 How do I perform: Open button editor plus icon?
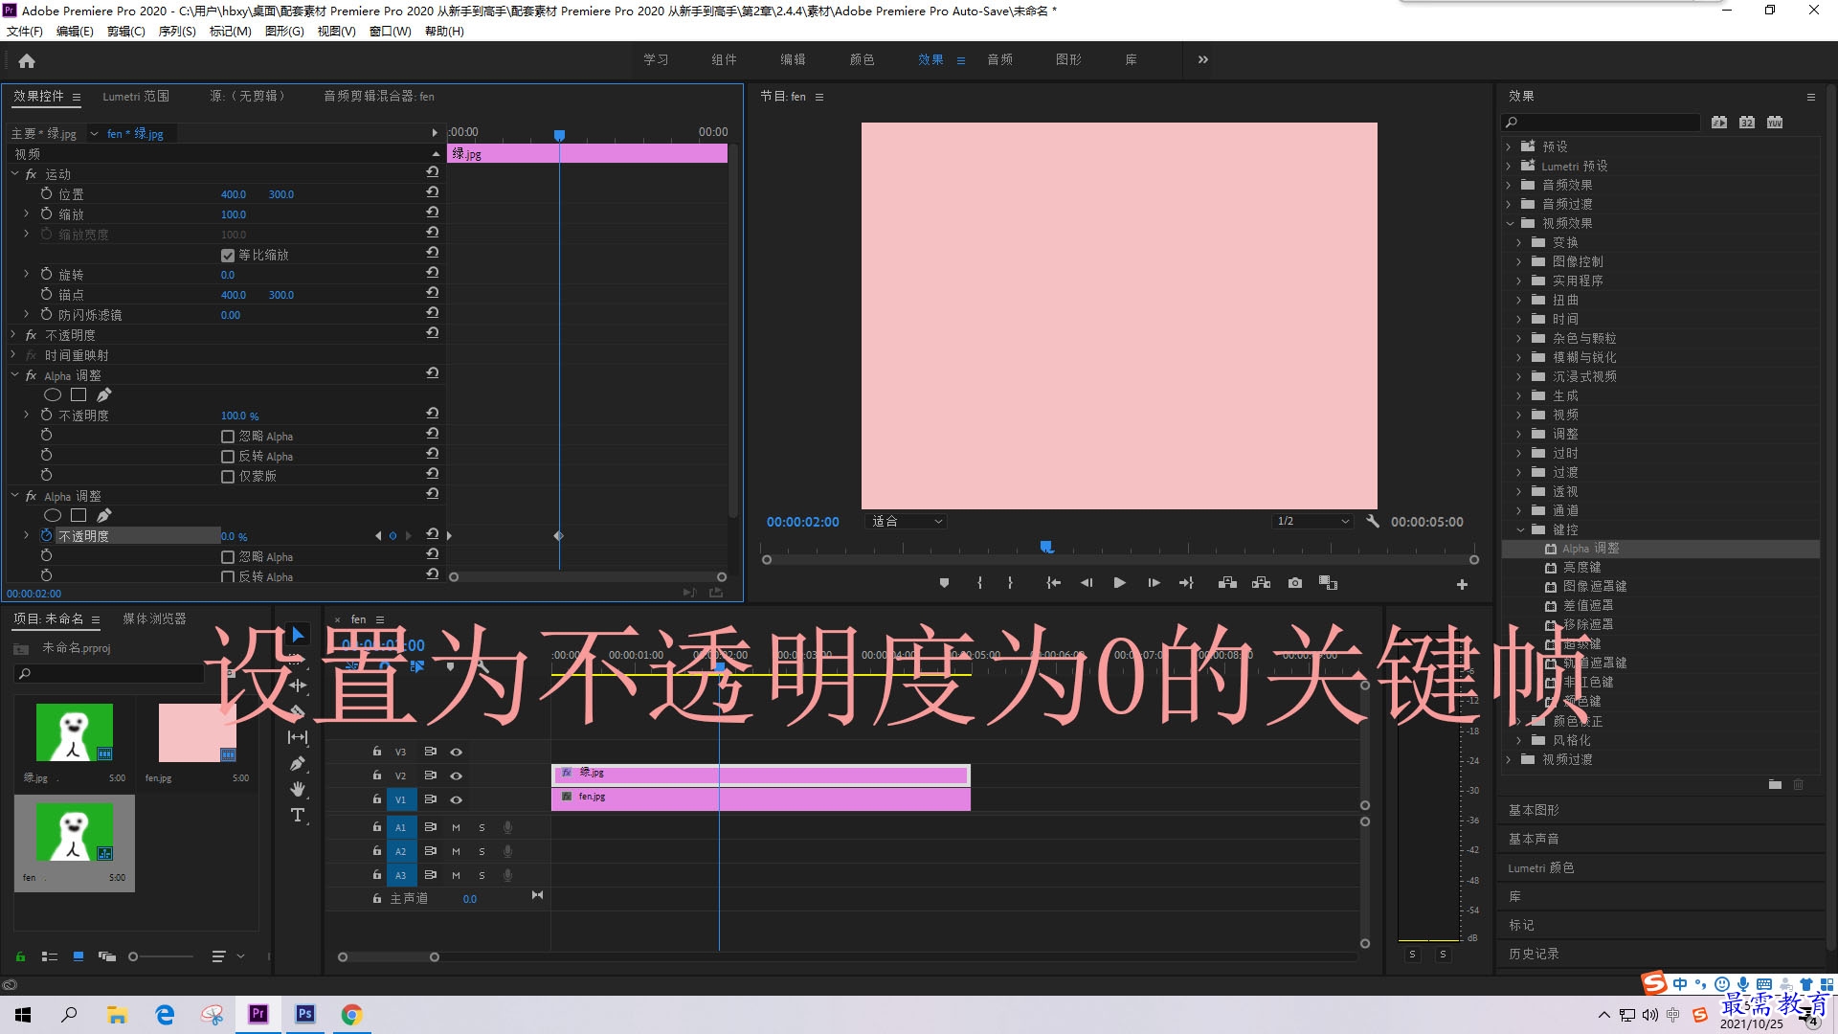pyautogui.click(x=1462, y=584)
